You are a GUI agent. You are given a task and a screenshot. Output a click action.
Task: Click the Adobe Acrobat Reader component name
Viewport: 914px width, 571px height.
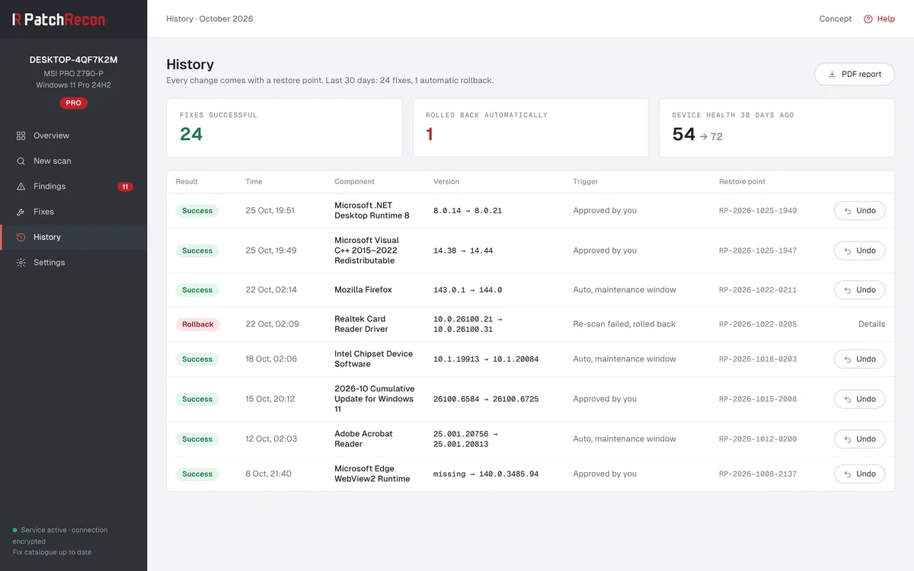[363, 439]
